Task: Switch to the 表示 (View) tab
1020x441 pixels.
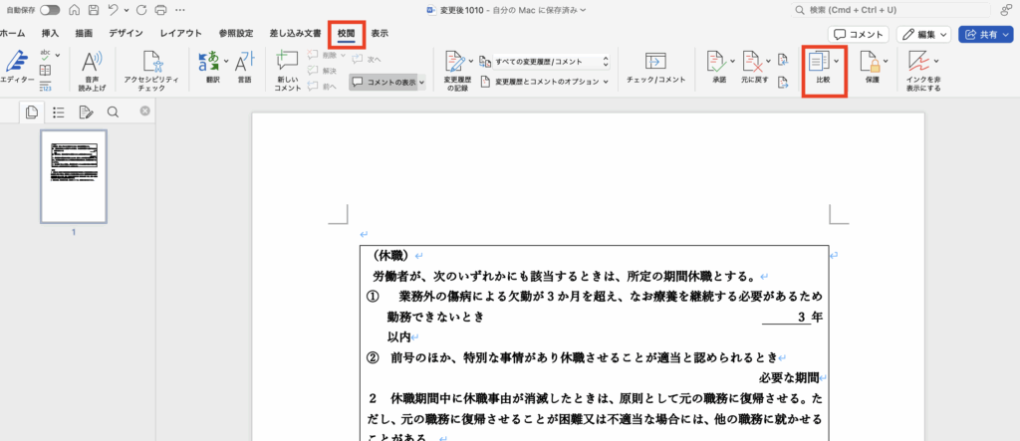Action: [x=380, y=34]
